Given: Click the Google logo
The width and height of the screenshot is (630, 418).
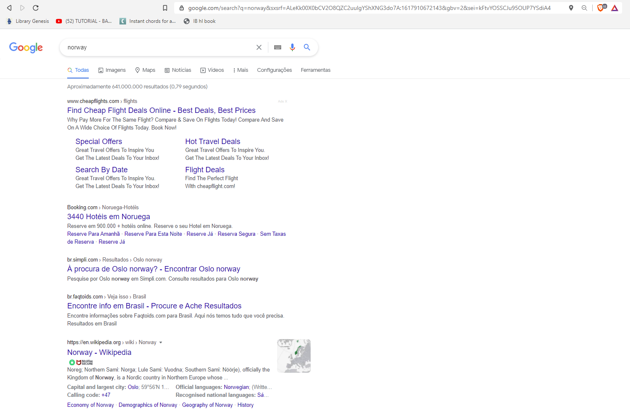Looking at the screenshot, I should click(x=26, y=48).
